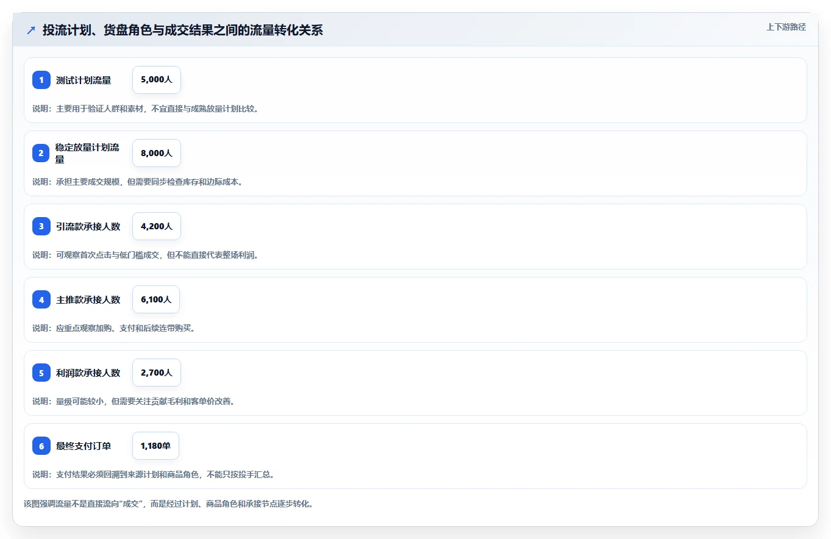Click the 利润款承接人数 label
This screenshot has height=539, width=831.
(88, 373)
